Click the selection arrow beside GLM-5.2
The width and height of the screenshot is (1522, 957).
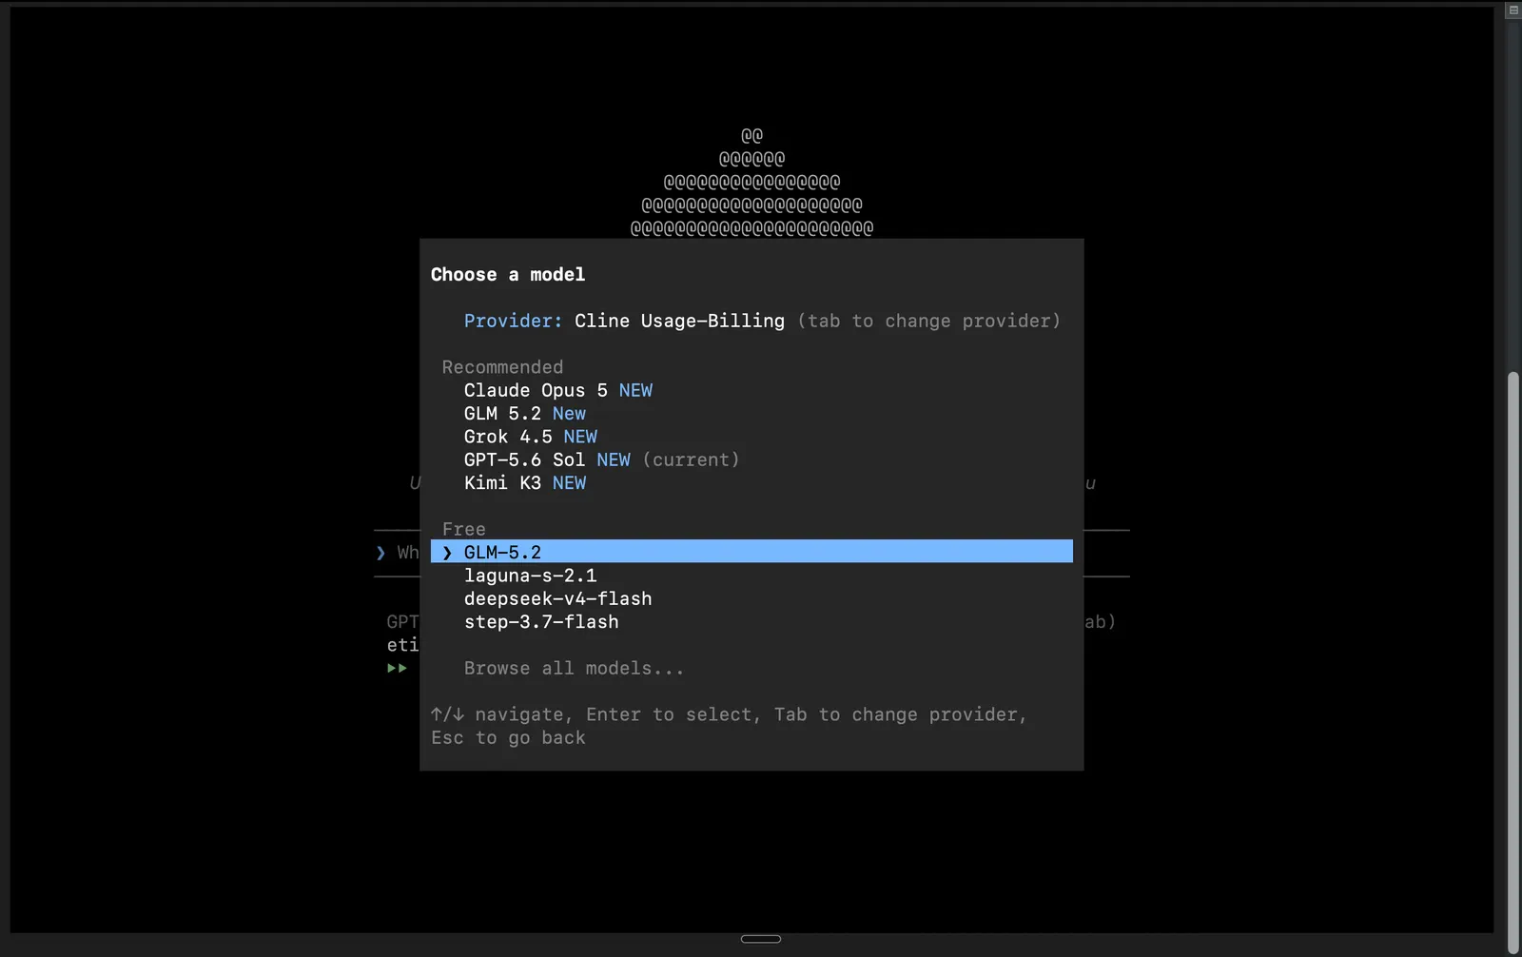tap(447, 553)
